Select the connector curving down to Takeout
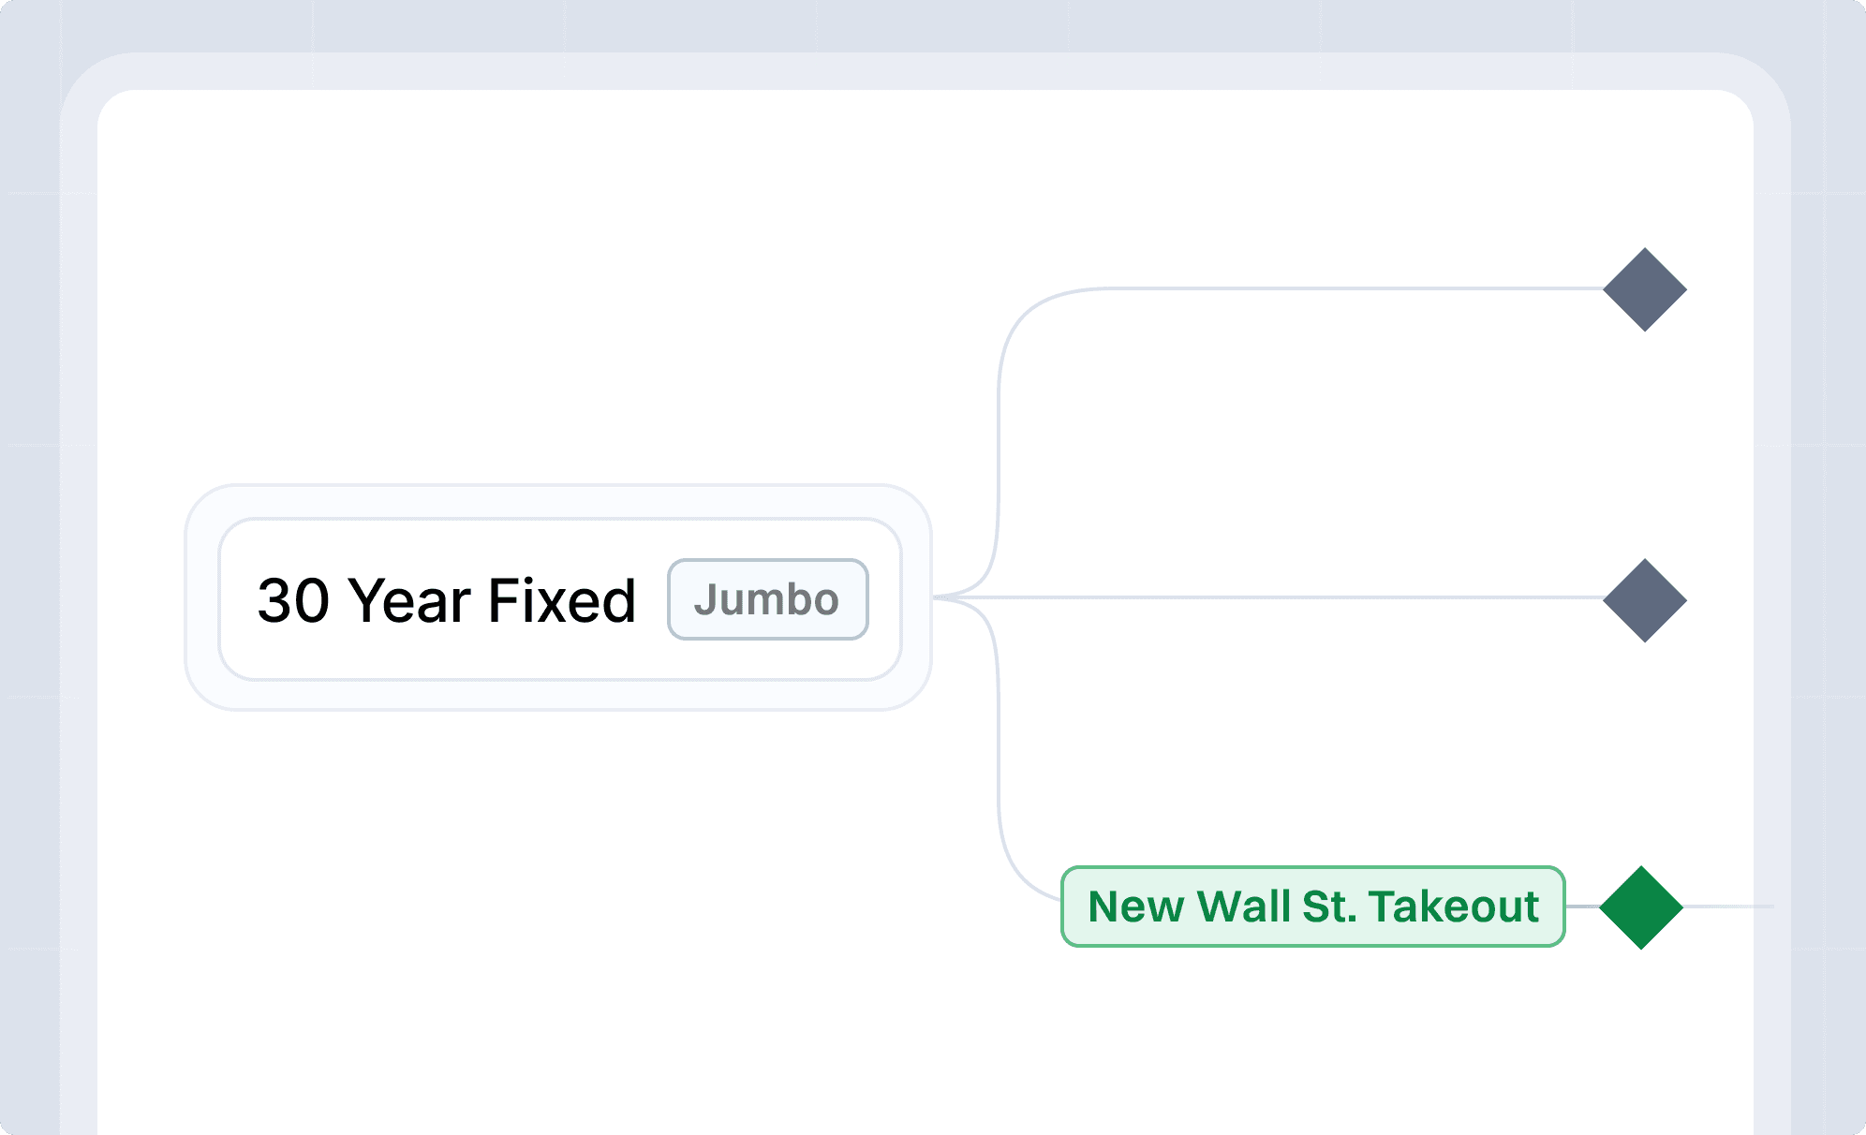The height and width of the screenshot is (1135, 1866). pyautogui.click(x=1000, y=749)
